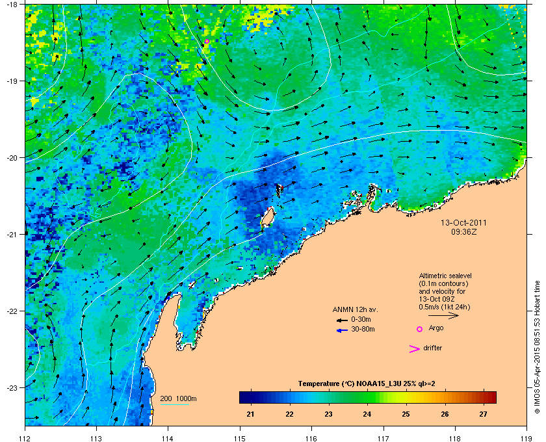Click the '0-30m' depth label

(361, 319)
